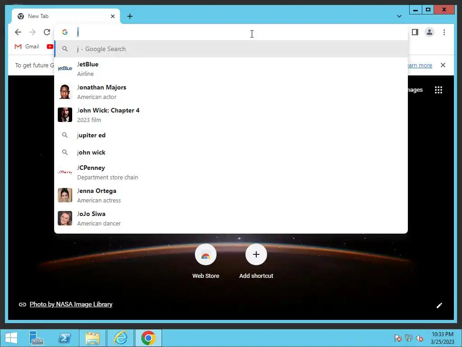
Task: Launch Internet Explorer from taskbar
Action: point(120,338)
